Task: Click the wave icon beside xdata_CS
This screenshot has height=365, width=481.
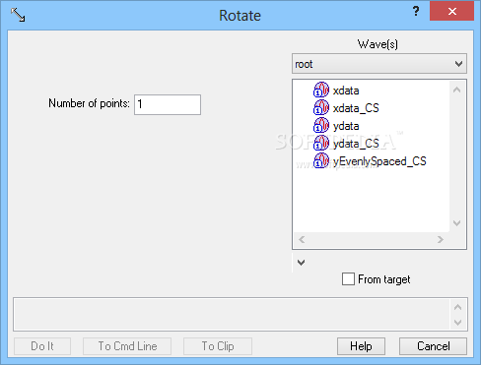Action: [x=321, y=107]
